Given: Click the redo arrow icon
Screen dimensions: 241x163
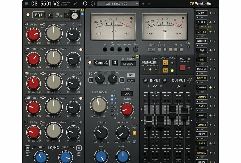Looking at the screenshot, I should (x=93, y=3).
